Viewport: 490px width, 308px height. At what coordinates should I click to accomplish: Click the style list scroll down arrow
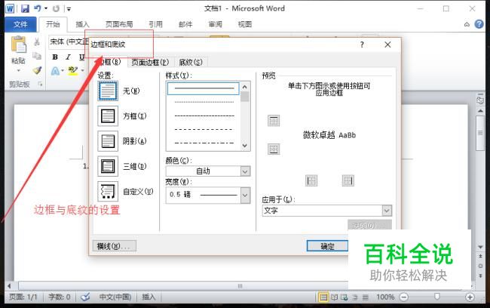click(245, 146)
